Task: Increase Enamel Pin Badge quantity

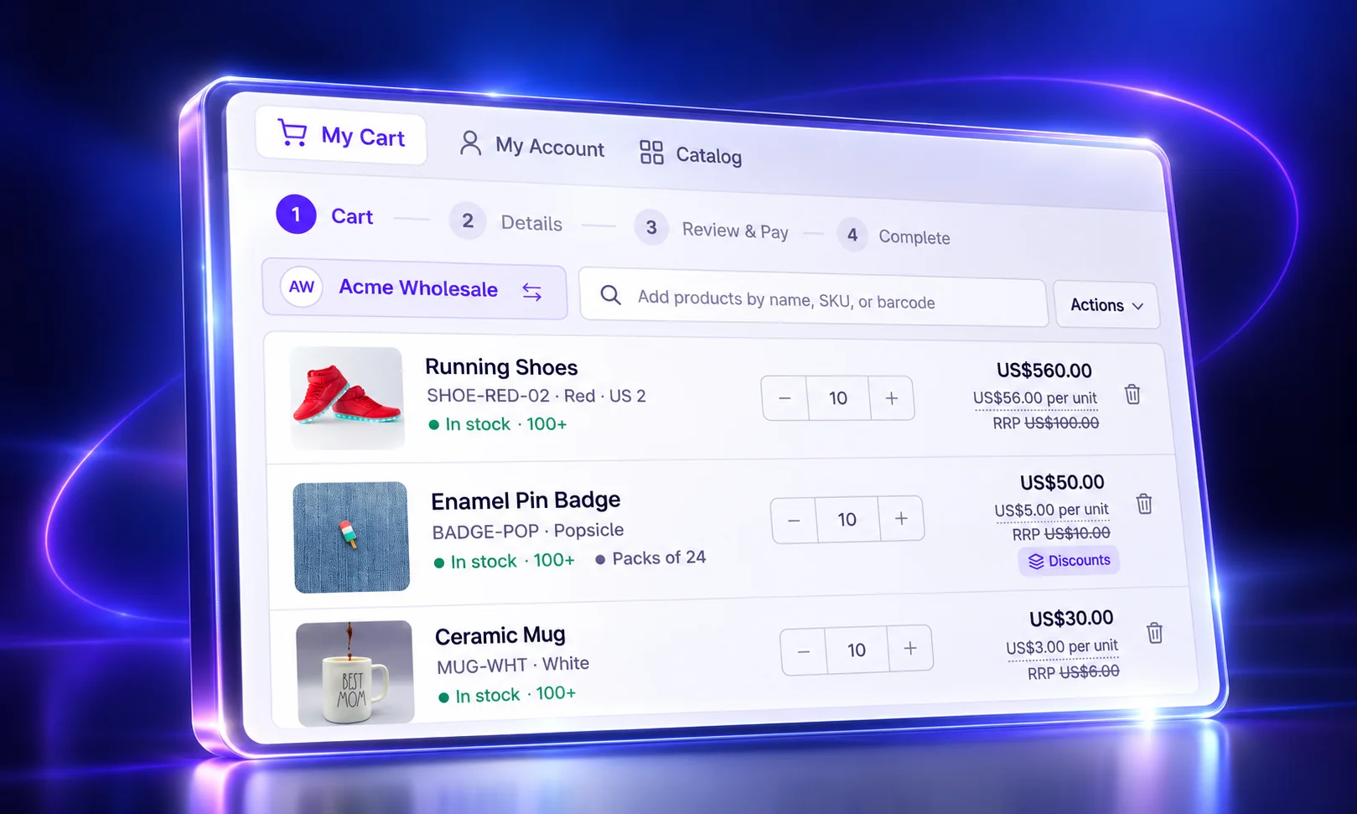Action: (901, 519)
